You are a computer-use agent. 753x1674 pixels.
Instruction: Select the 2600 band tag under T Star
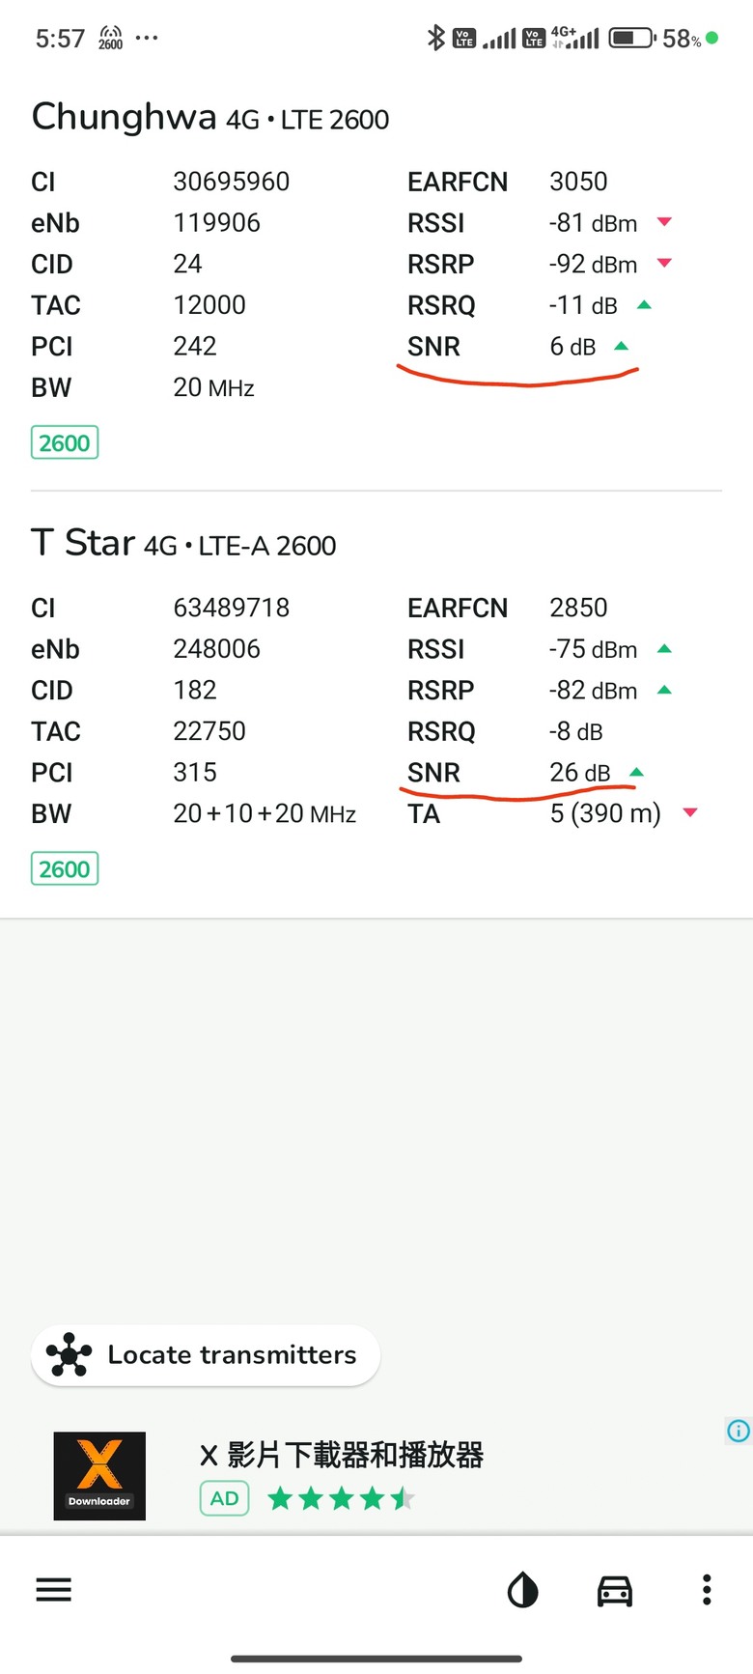(x=65, y=869)
